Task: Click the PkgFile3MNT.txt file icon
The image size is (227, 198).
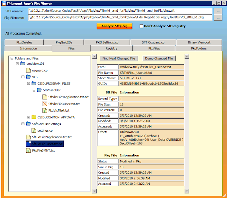Action: click(x=28, y=150)
